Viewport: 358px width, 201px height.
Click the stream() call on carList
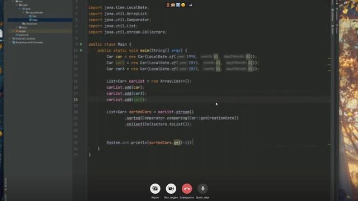(x=185, y=112)
